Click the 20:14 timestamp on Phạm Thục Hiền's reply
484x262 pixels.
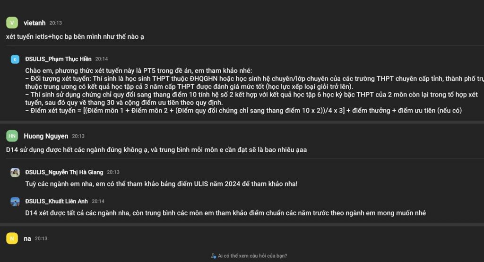102,59
